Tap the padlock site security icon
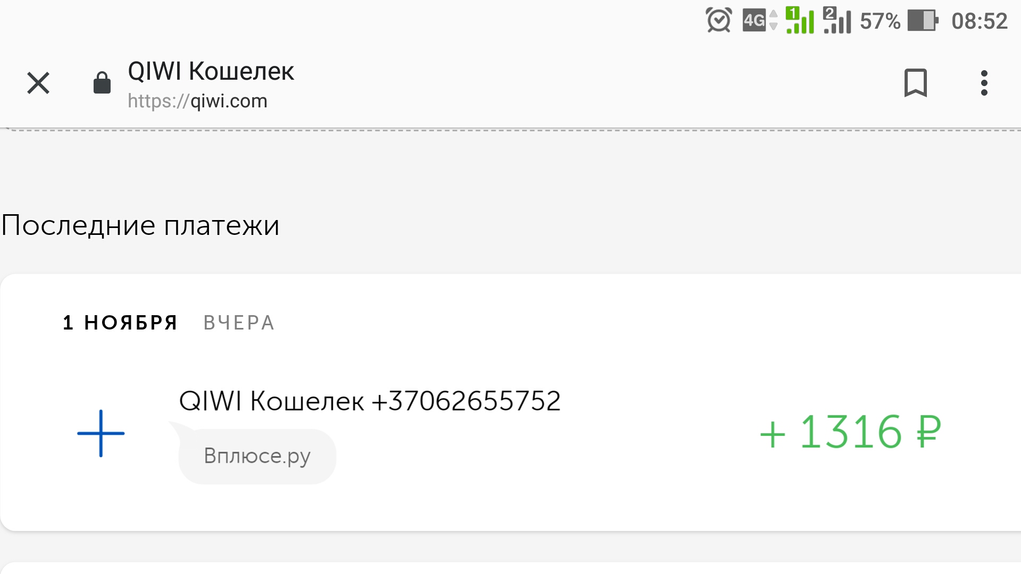The image size is (1021, 574). tap(102, 83)
